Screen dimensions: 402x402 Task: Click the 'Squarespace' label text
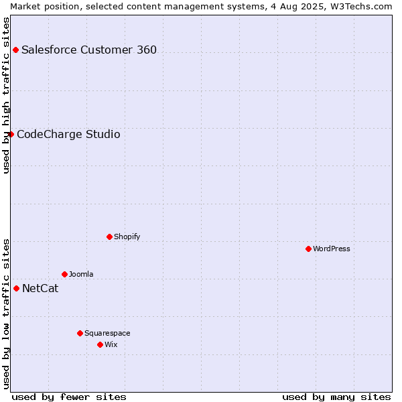point(107,333)
